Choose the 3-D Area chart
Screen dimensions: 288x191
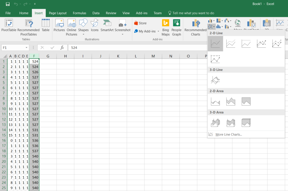tap(215, 122)
